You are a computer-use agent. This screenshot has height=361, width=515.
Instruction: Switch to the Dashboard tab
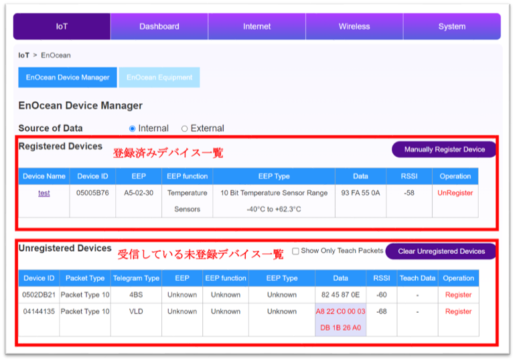[x=159, y=27]
